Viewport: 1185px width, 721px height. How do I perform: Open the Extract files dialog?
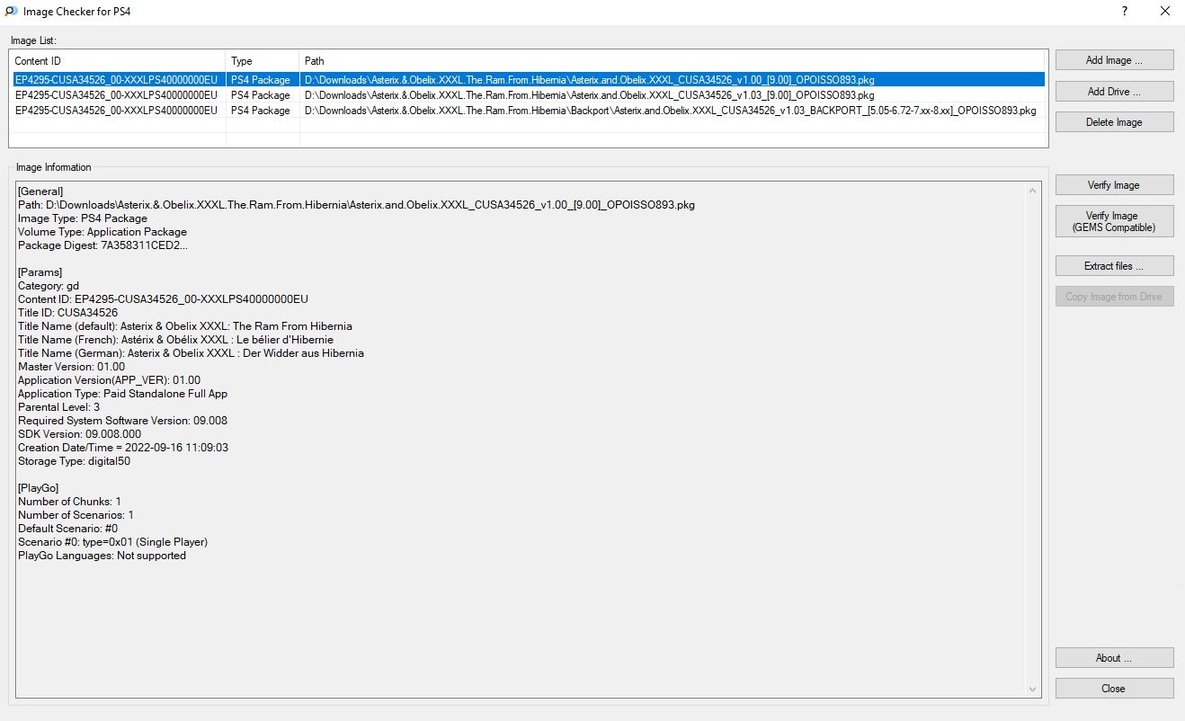click(1114, 266)
